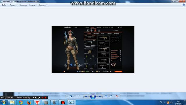186x105 pixels.
Task: Open the Bandicam red record taskbar icon
Action: pos(63,102)
